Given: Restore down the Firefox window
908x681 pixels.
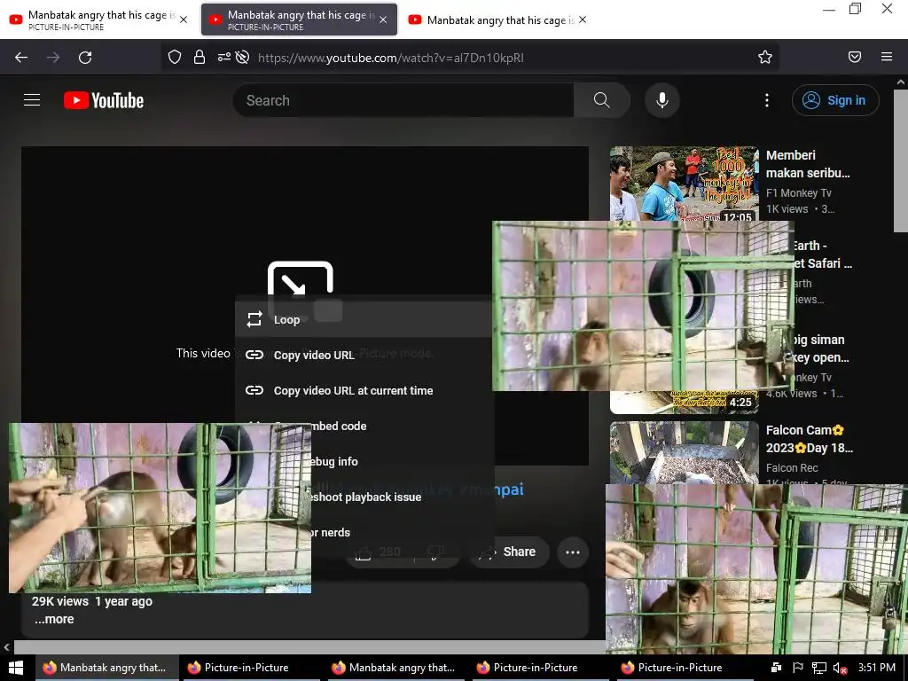Looking at the screenshot, I should (856, 9).
